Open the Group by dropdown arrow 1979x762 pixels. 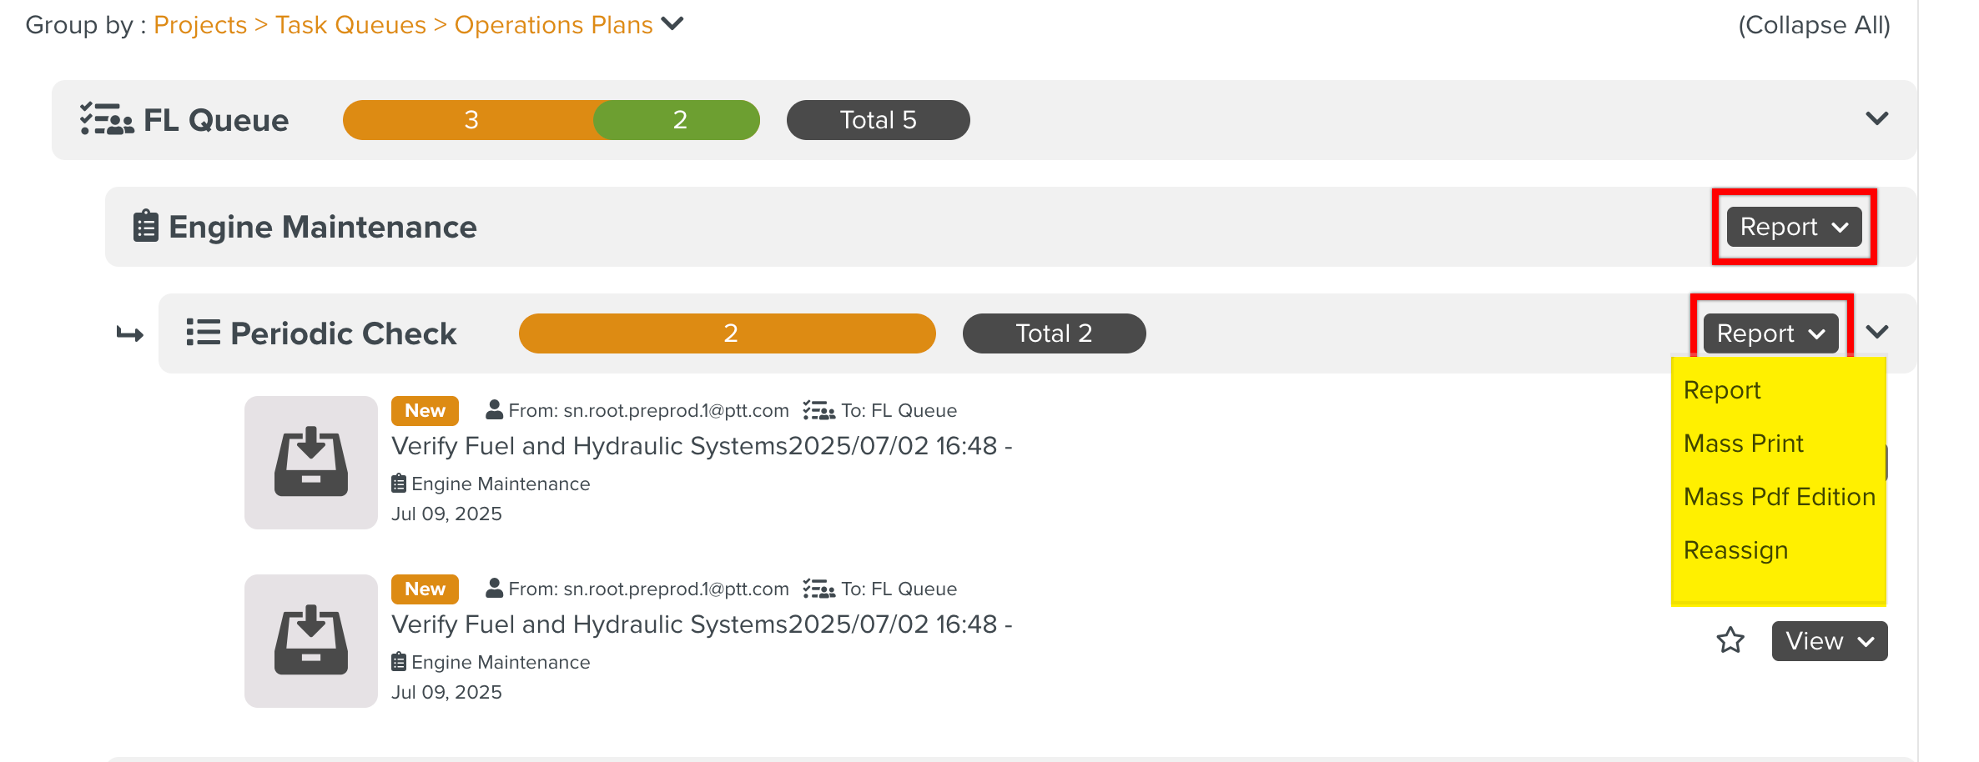pyautogui.click(x=672, y=23)
